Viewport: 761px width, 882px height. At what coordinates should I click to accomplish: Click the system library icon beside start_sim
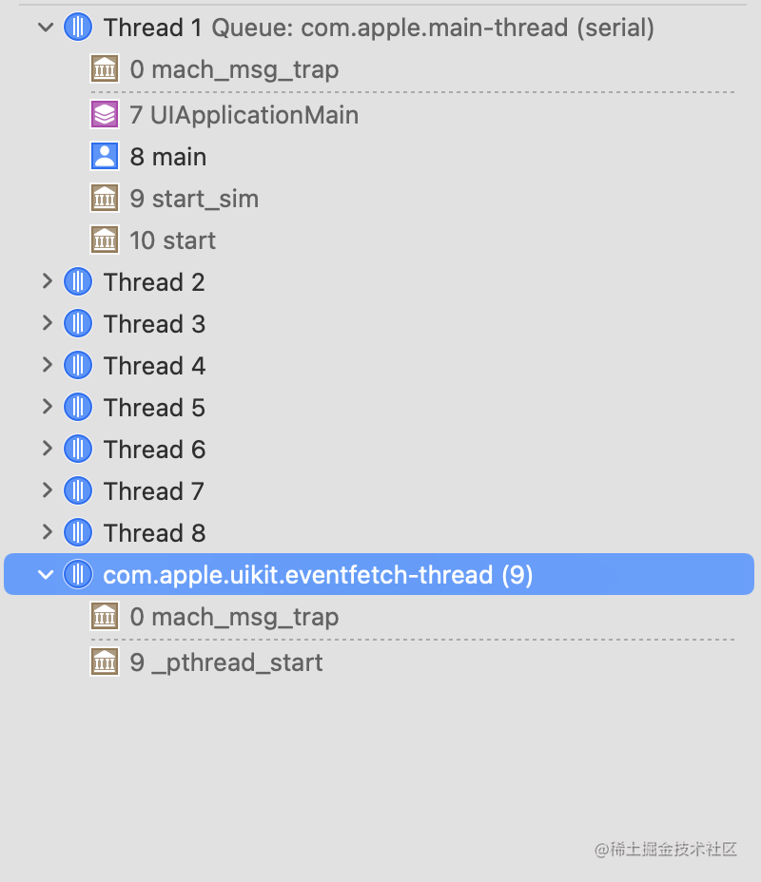pyautogui.click(x=104, y=199)
